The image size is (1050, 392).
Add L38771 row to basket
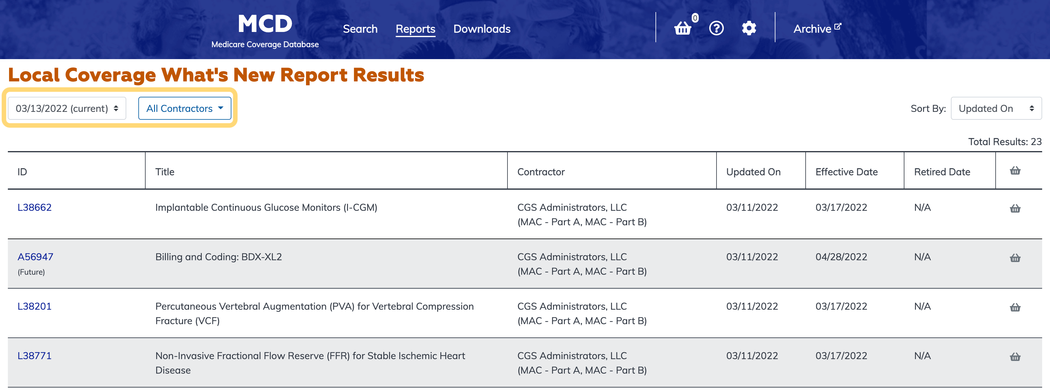point(1015,357)
